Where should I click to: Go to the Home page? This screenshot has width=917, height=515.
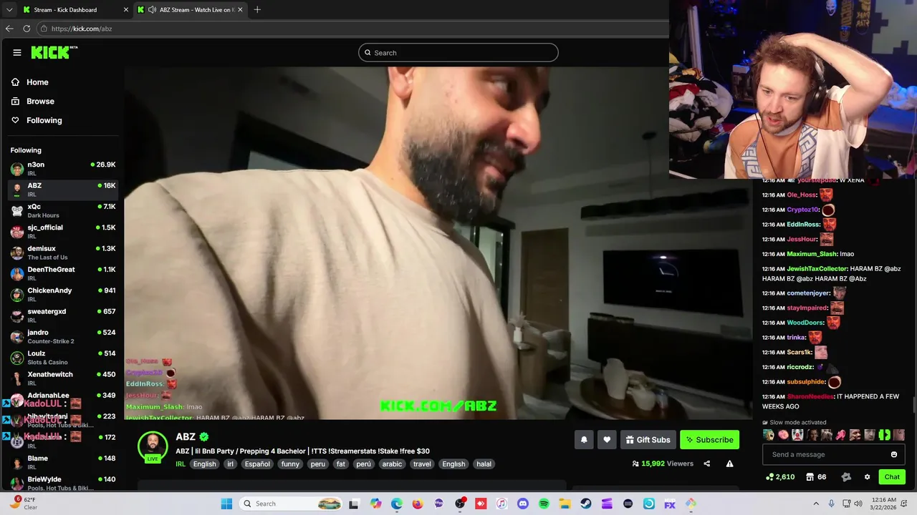point(37,82)
